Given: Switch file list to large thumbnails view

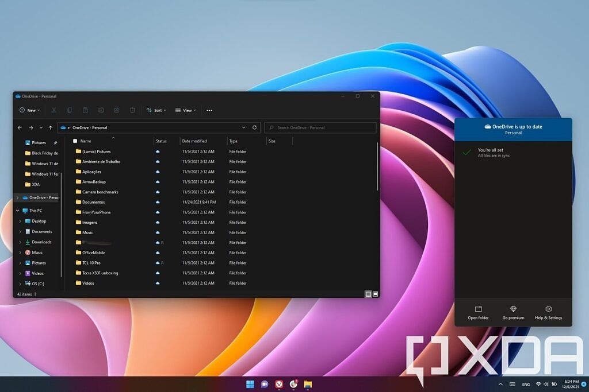Looking at the screenshot, I should (376, 293).
